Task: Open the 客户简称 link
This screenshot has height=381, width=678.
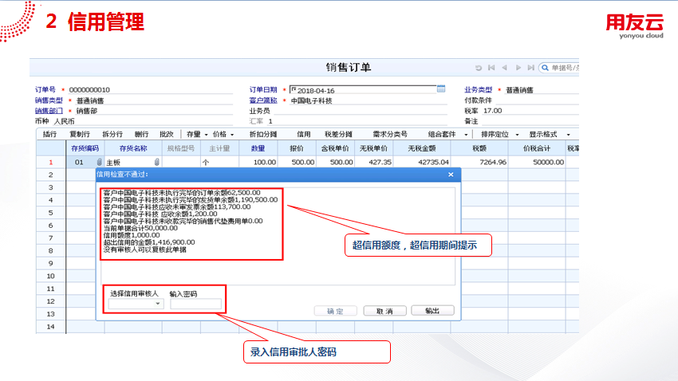Action: coord(263,100)
